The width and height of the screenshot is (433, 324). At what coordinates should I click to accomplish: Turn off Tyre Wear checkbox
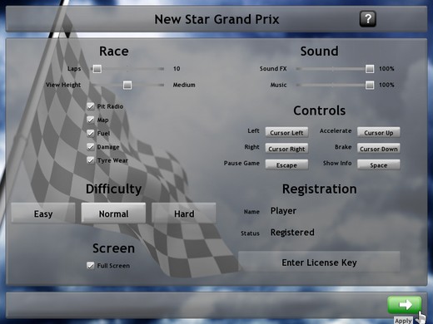[91, 160]
